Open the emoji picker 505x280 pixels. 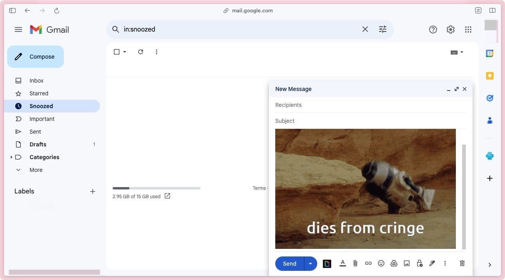pyautogui.click(x=381, y=263)
